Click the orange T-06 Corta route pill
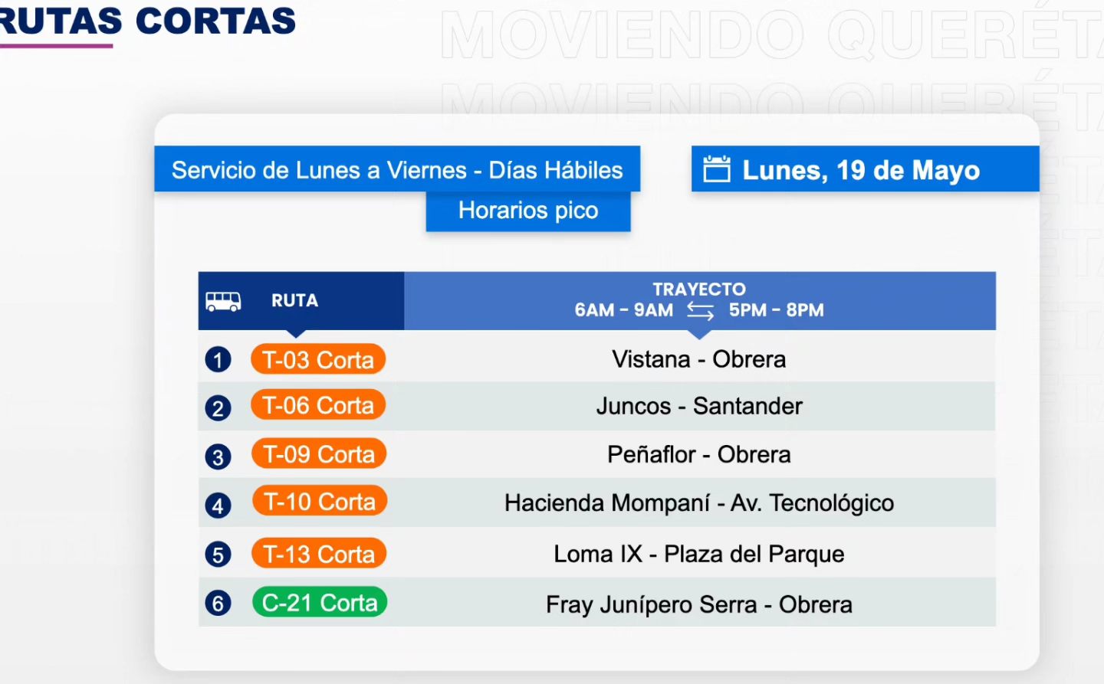 point(318,405)
